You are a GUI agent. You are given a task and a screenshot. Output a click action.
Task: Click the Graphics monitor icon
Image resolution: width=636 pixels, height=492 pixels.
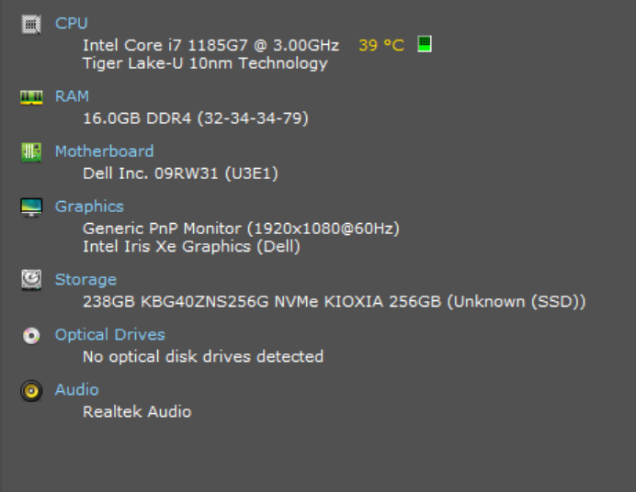[x=31, y=207]
